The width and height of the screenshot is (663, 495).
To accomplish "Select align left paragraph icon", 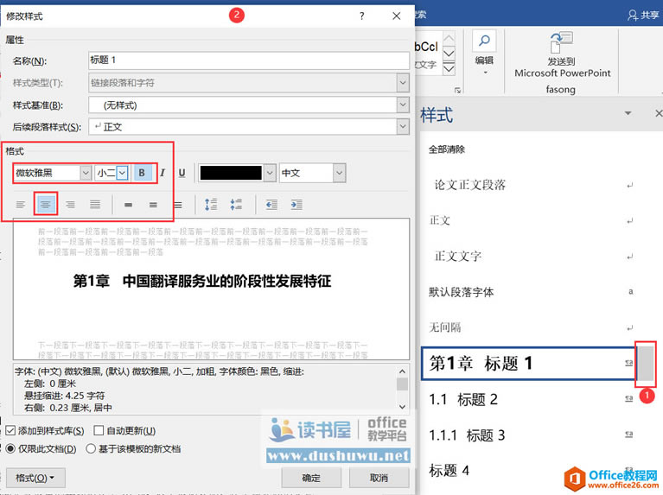I will pos(20,205).
